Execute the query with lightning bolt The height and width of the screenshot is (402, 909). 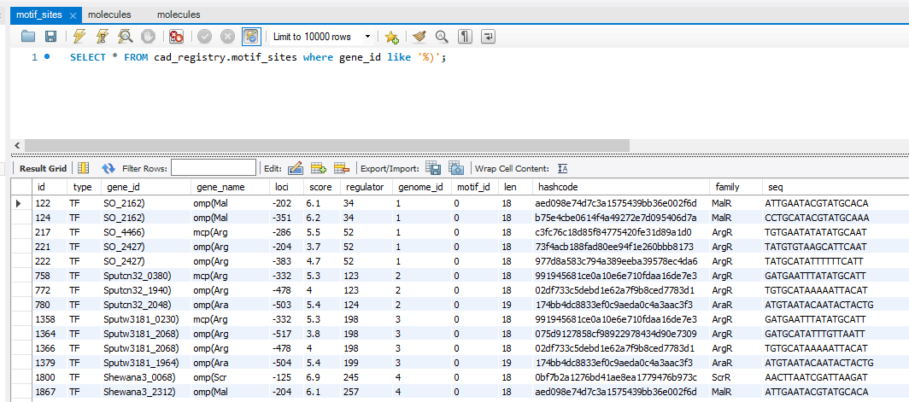(x=79, y=37)
